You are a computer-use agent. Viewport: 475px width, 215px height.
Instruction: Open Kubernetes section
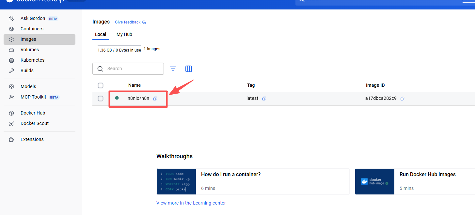[40, 60]
